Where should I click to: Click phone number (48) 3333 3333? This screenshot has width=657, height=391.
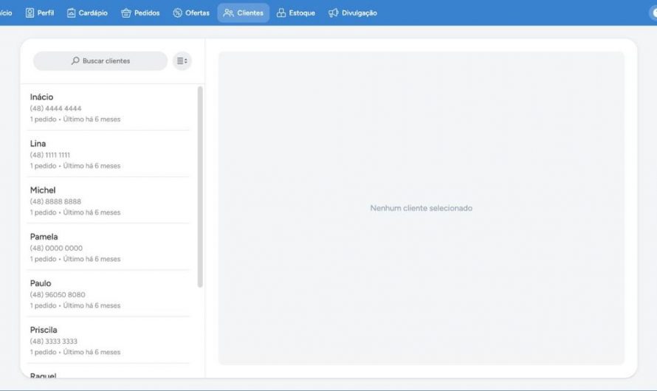[54, 341]
